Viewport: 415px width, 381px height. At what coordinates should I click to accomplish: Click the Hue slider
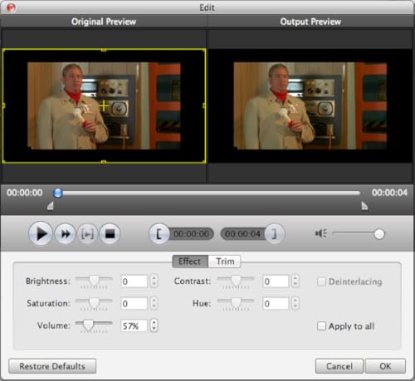pyautogui.click(x=236, y=303)
